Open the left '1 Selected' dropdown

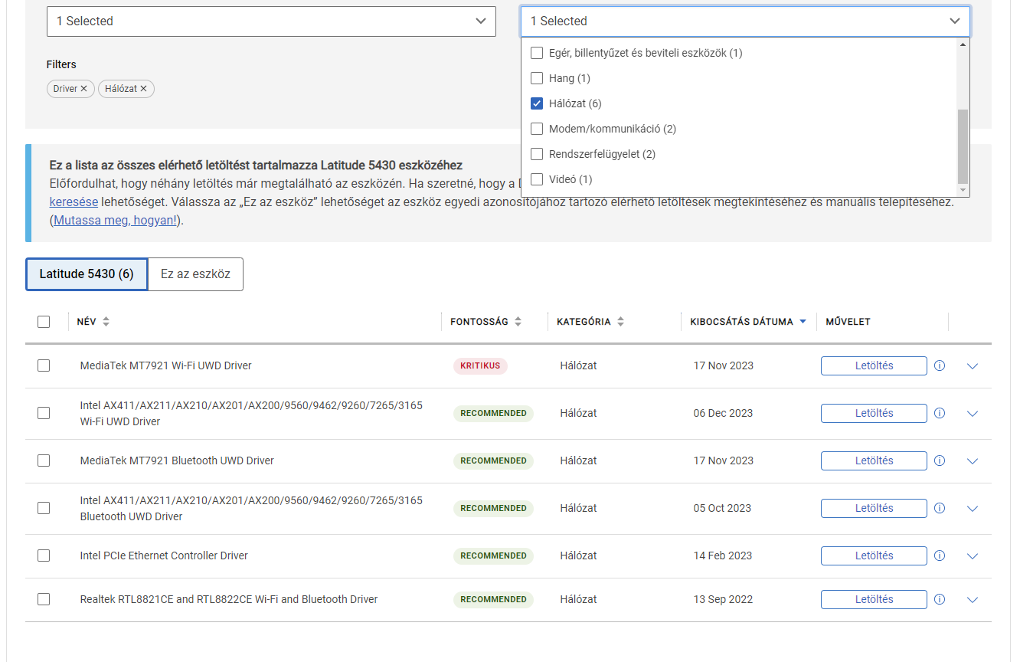pyautogui.click(x=271, y=21)
